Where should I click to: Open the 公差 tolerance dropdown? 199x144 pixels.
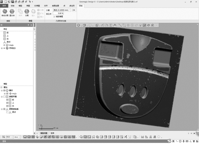point(70,10)
